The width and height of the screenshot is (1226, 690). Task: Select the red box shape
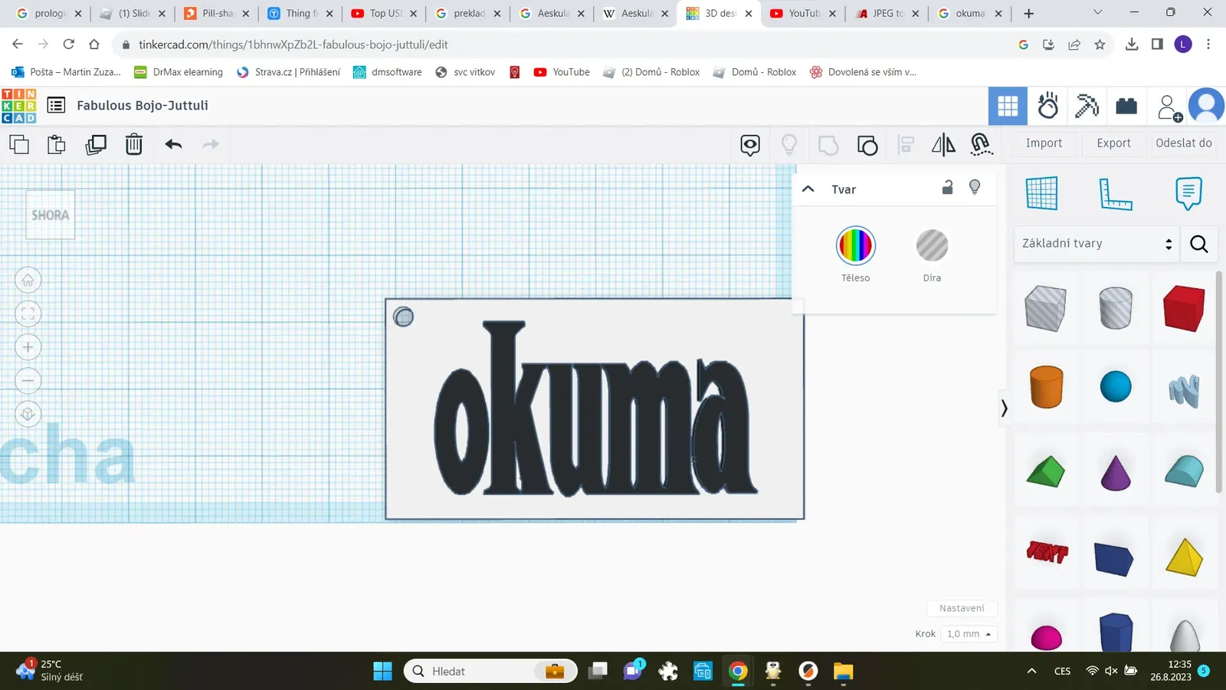click(x=1184, y=308)
